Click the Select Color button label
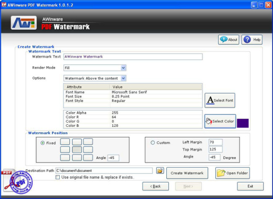 223,121
